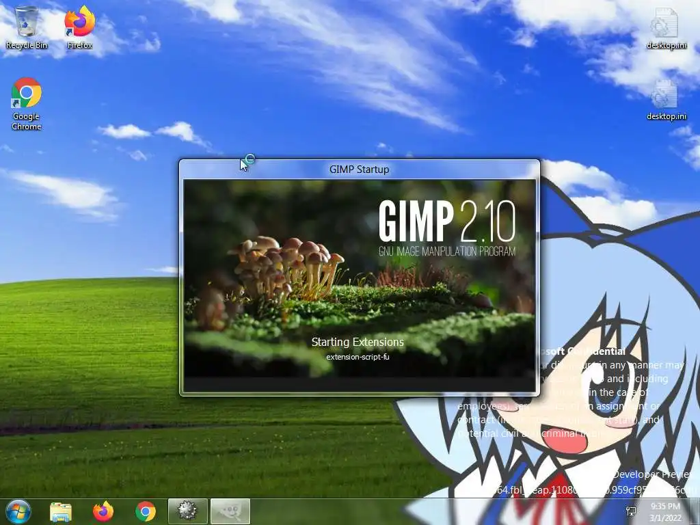Click the "GNU IMAGE MANIPULATION PROGRAM" subtitle
The image size is (700, 525).
[x=447, y=252]
